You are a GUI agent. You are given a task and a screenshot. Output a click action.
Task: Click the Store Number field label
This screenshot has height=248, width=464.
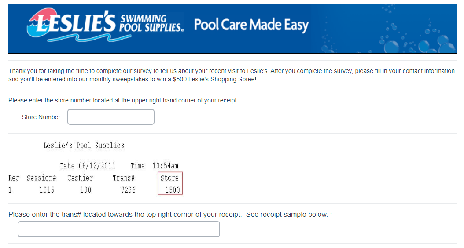[41, 117]
